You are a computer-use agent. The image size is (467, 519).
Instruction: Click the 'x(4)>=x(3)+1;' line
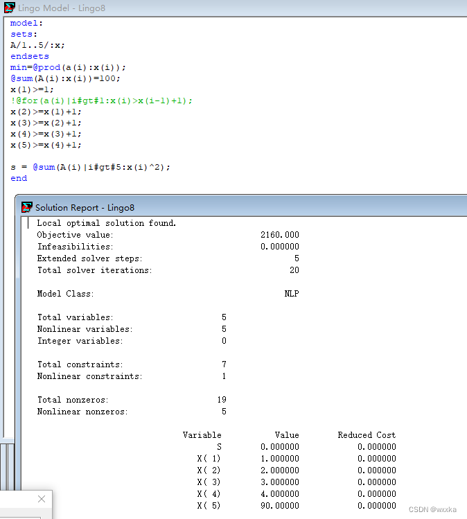[x=46, y=134]
